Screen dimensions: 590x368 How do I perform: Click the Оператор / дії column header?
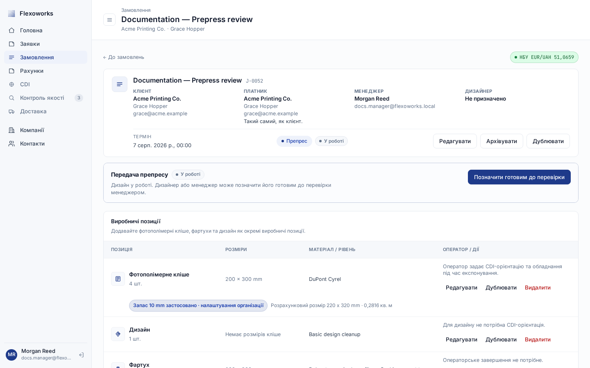tap(461, 249)
